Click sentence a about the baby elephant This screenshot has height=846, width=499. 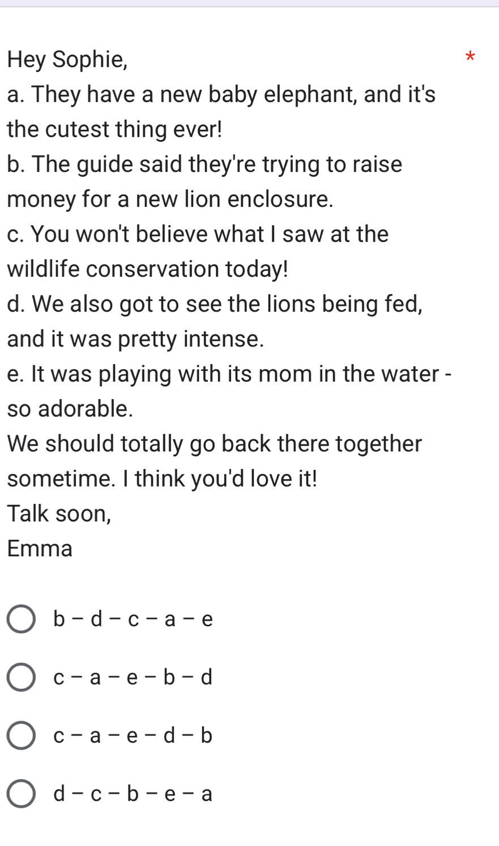coord(221,94)
